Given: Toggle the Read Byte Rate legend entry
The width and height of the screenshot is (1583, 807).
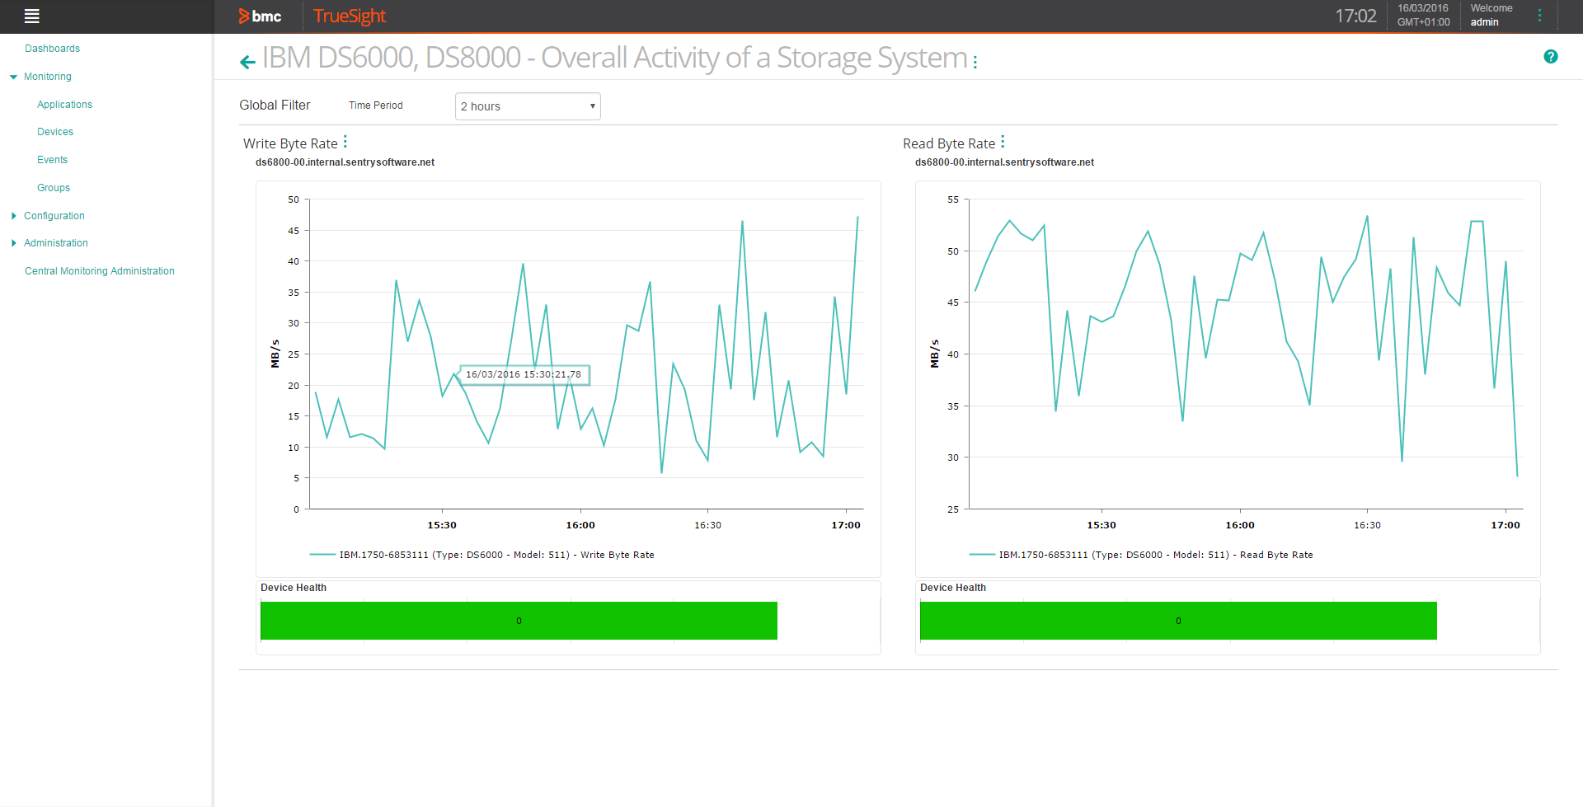Looking at the screenshot, I should click(1141, 555).
